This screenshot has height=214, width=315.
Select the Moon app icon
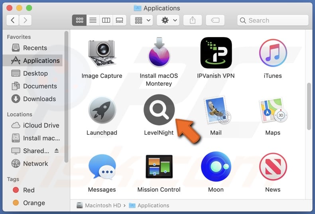216,167
